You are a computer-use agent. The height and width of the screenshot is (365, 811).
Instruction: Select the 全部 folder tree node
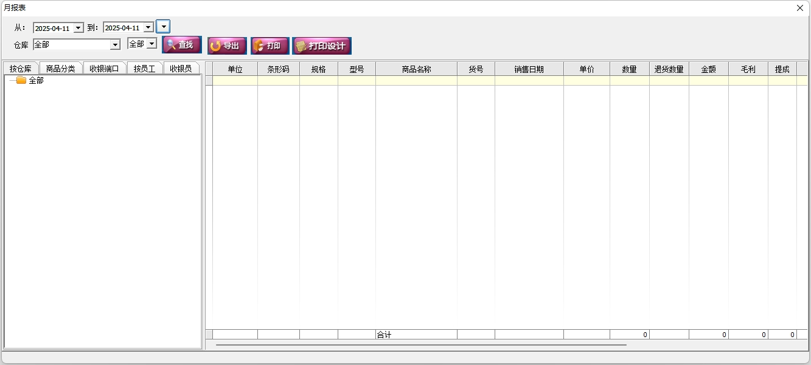(36, 80)
